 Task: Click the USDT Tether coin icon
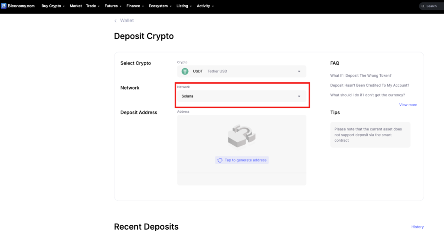(x=185, y=72)
